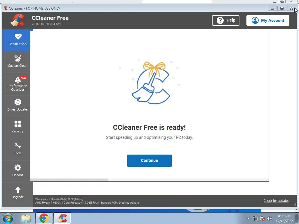Click the Help button
Image resolution: width=299 pixels, height=224 pixels.
pos(226,20)
